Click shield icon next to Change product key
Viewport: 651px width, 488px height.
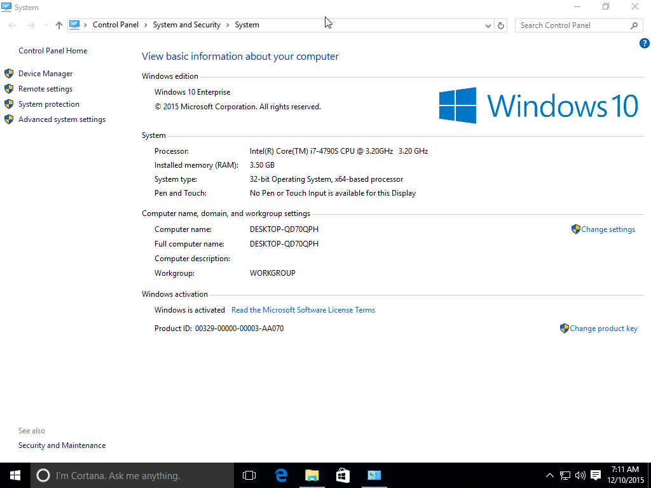pyautogui.click(x=565, y=329)
